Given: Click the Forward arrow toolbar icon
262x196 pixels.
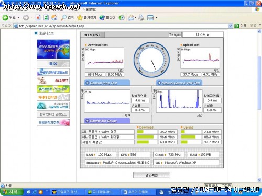Looking at the screenshot, I should click(26, 17).
